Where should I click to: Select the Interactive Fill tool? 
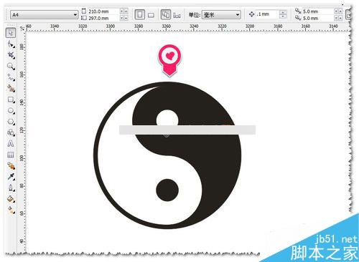[x=11, y=210]
